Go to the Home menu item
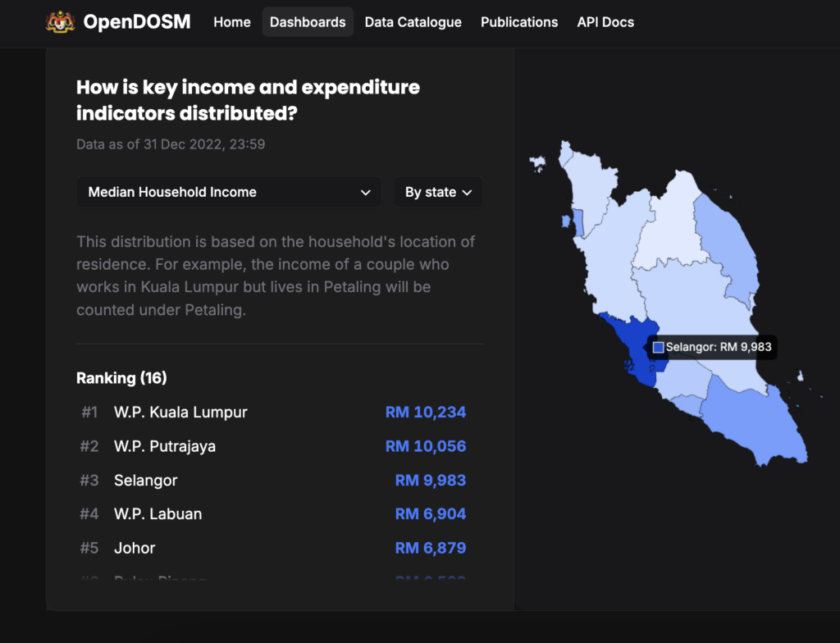 232,22
